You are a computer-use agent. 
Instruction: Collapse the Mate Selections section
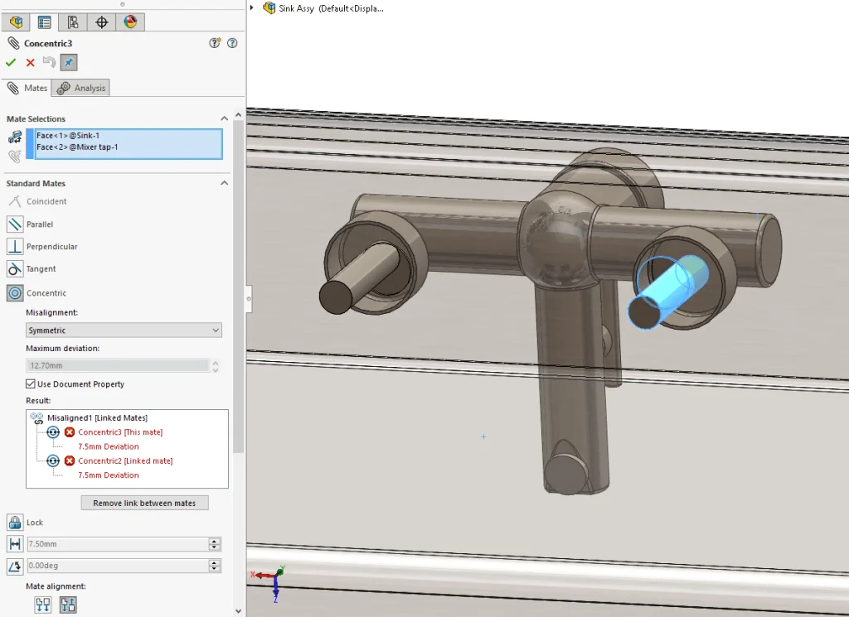224,119
